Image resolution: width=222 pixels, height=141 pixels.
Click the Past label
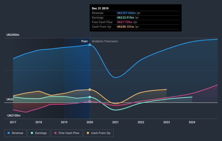pyautogui.click(x=84, y=41)
